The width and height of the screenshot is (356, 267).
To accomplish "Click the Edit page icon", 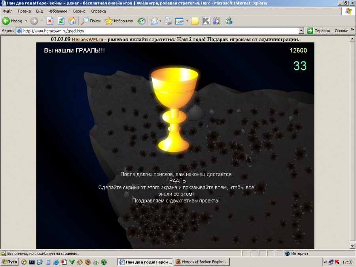I will point(179,21).
